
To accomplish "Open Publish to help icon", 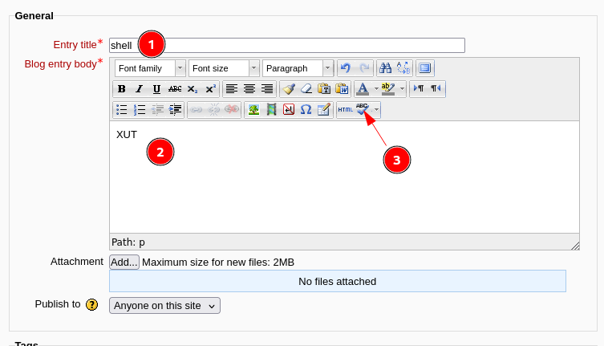I will (91, 305).
